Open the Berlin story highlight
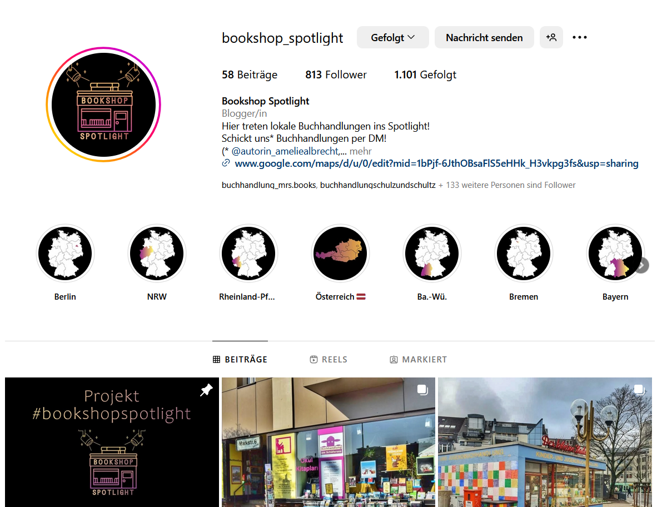The height and width of the screenshot is (507, 657). click(65, 253)
